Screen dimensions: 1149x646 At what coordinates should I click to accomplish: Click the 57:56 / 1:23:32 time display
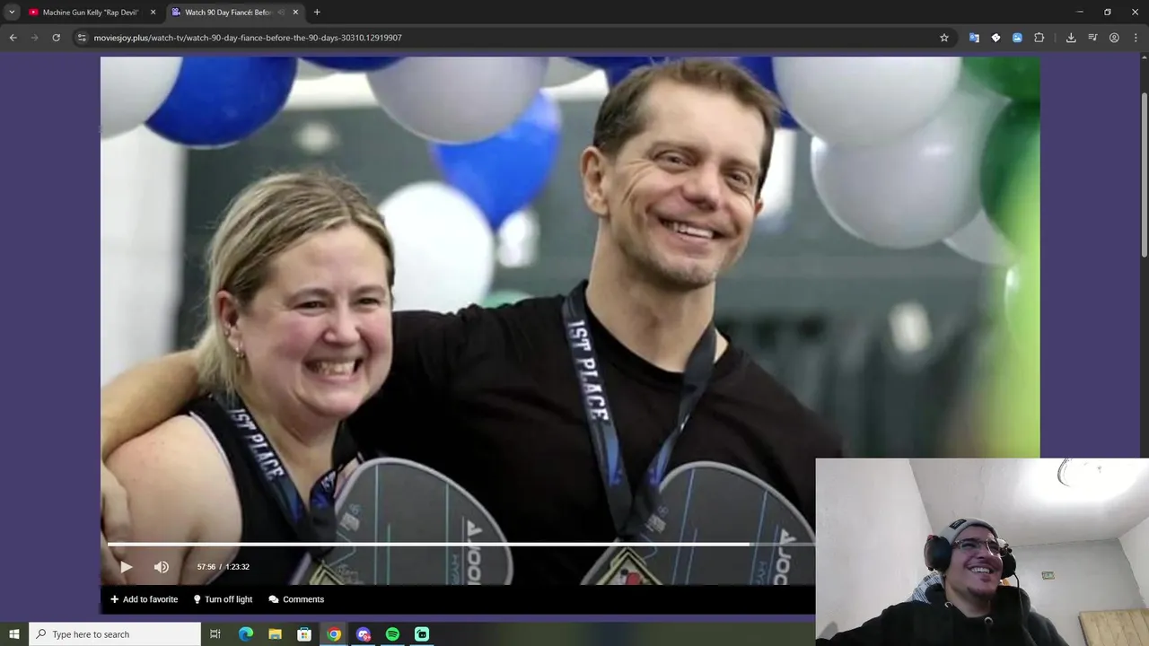[224, 567]
